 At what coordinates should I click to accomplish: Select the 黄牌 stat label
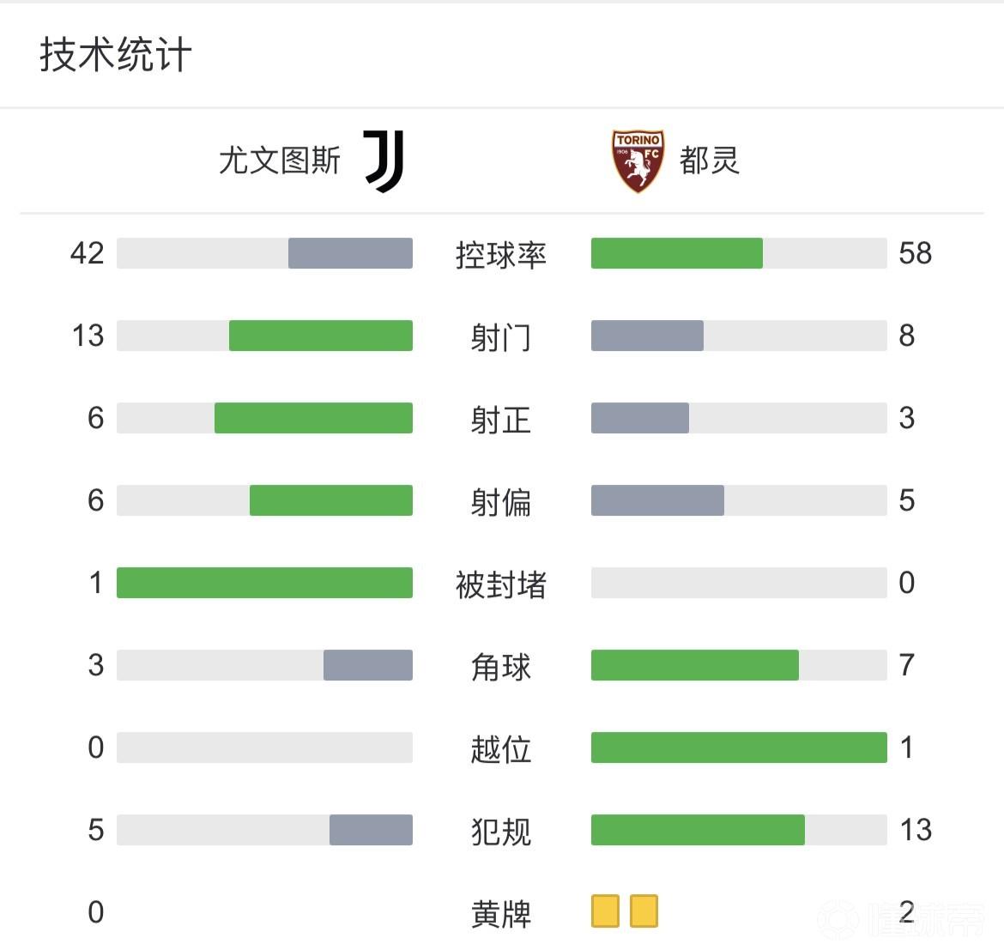click(501, 914)
